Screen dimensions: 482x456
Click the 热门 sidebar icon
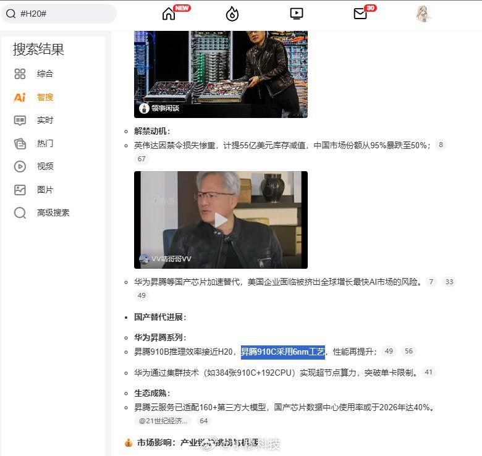[20, 143]
